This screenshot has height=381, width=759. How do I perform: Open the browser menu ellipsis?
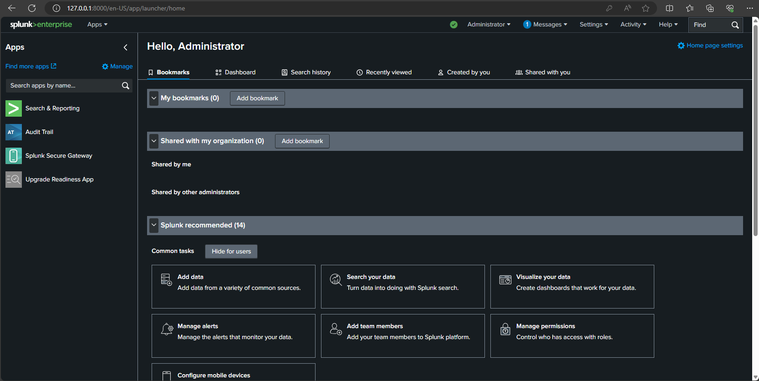(750, 8)
